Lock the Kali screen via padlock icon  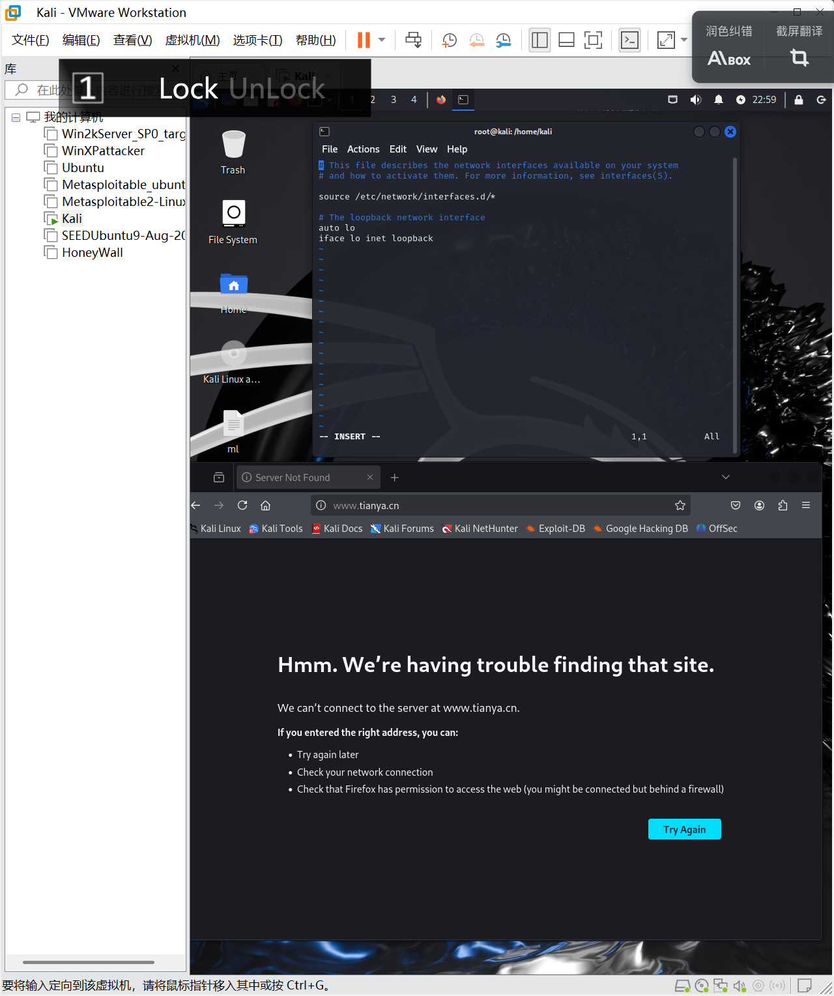pos(799,100)
